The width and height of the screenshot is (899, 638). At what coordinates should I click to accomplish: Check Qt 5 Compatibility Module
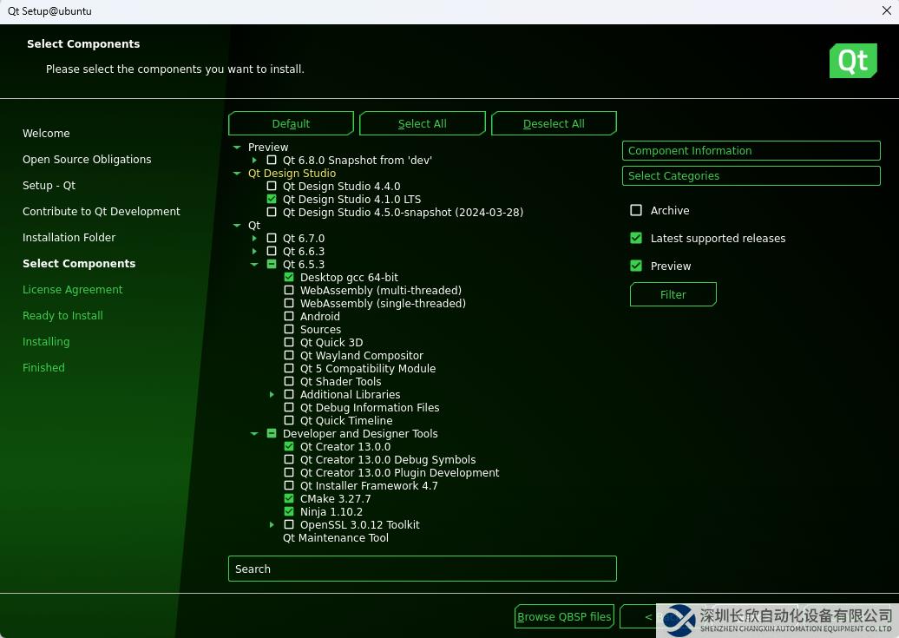[x=289, y=368]
